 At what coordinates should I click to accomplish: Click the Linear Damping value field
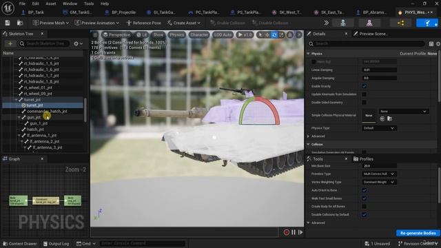point(379,70)
